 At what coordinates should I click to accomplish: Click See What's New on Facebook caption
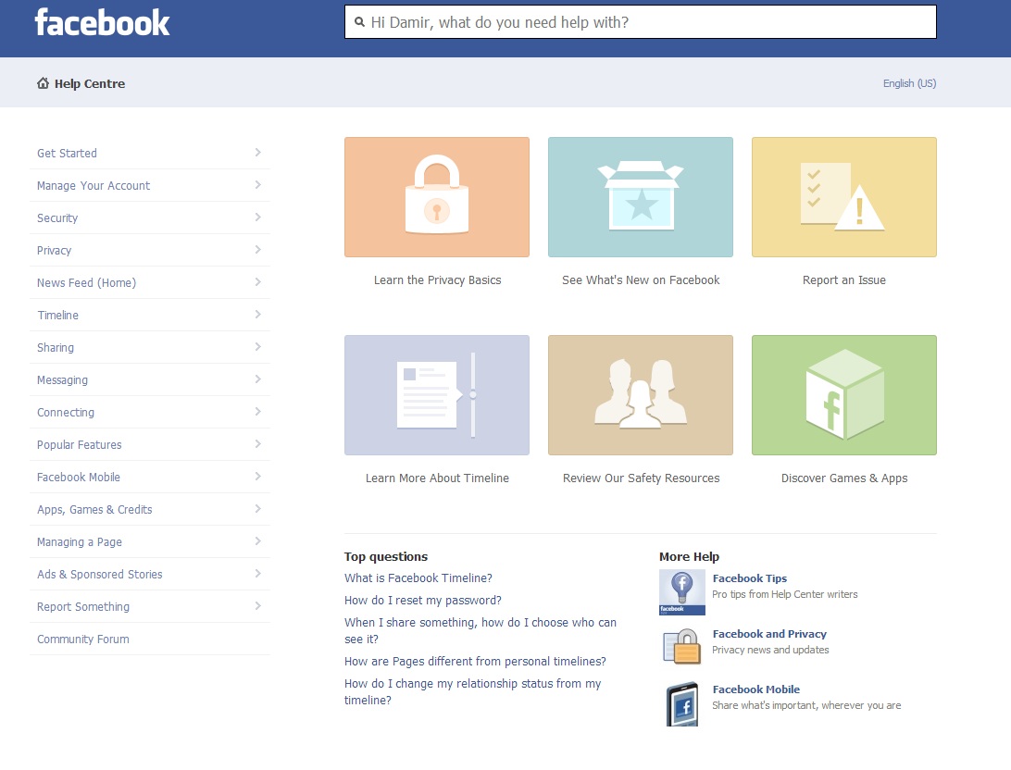coord(641,280)
